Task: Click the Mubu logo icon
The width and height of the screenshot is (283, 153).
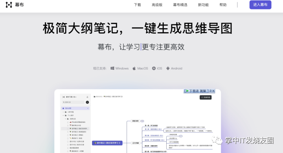Action: [x=9, y=5]
